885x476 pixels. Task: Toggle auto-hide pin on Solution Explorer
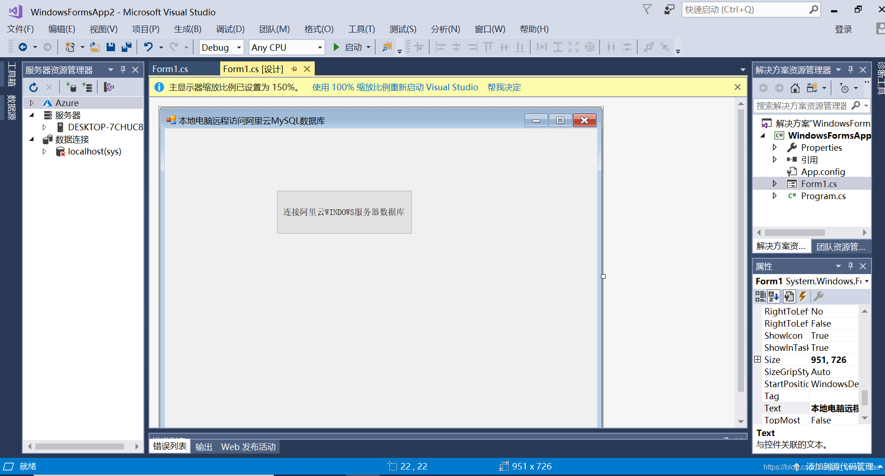[x=851, y=70]
